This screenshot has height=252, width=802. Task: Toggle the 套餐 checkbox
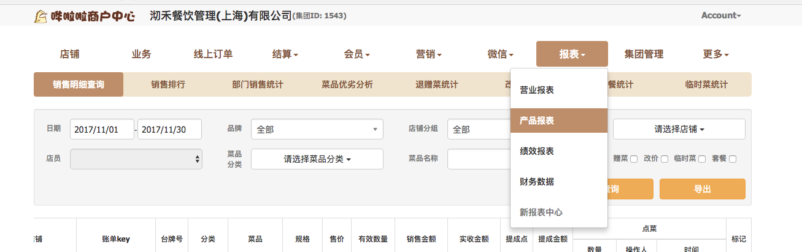(733, 159)
